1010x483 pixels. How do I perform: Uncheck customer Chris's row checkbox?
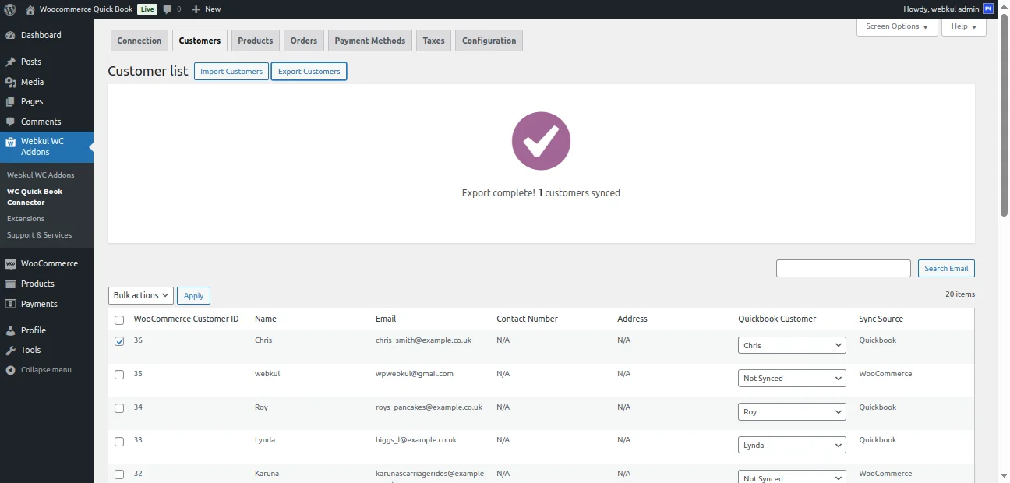tap(119, 340)
